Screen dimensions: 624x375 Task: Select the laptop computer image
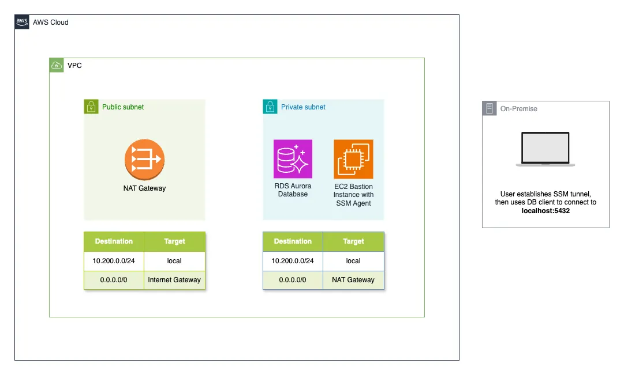[x=545, y=150]
